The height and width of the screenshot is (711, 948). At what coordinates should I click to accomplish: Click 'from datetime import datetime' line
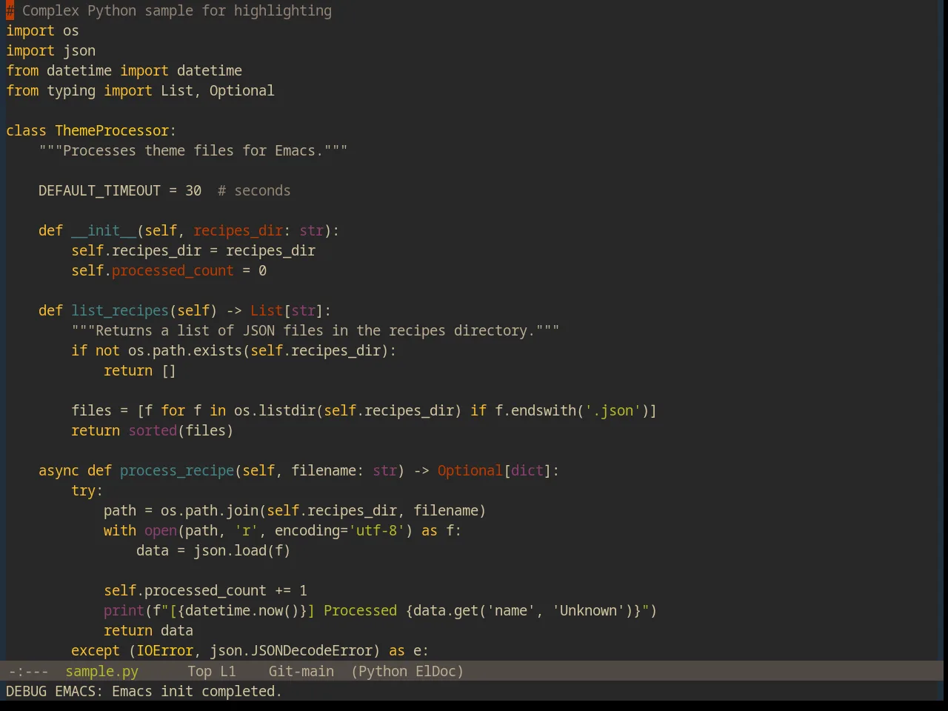click(x=124, y=70)
